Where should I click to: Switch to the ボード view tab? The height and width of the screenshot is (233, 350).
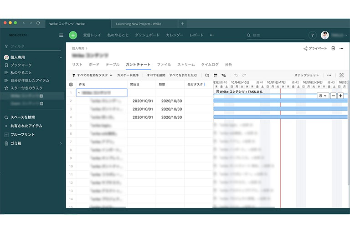pyautogui.click(x=94, y=65)
